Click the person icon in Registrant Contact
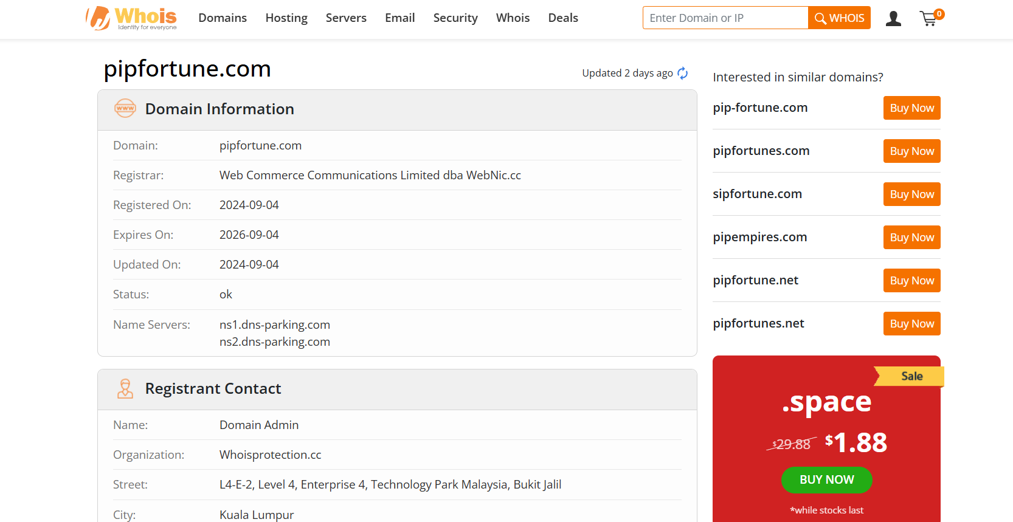Screen dimensions: 1013x522 [x=125, y=388]
